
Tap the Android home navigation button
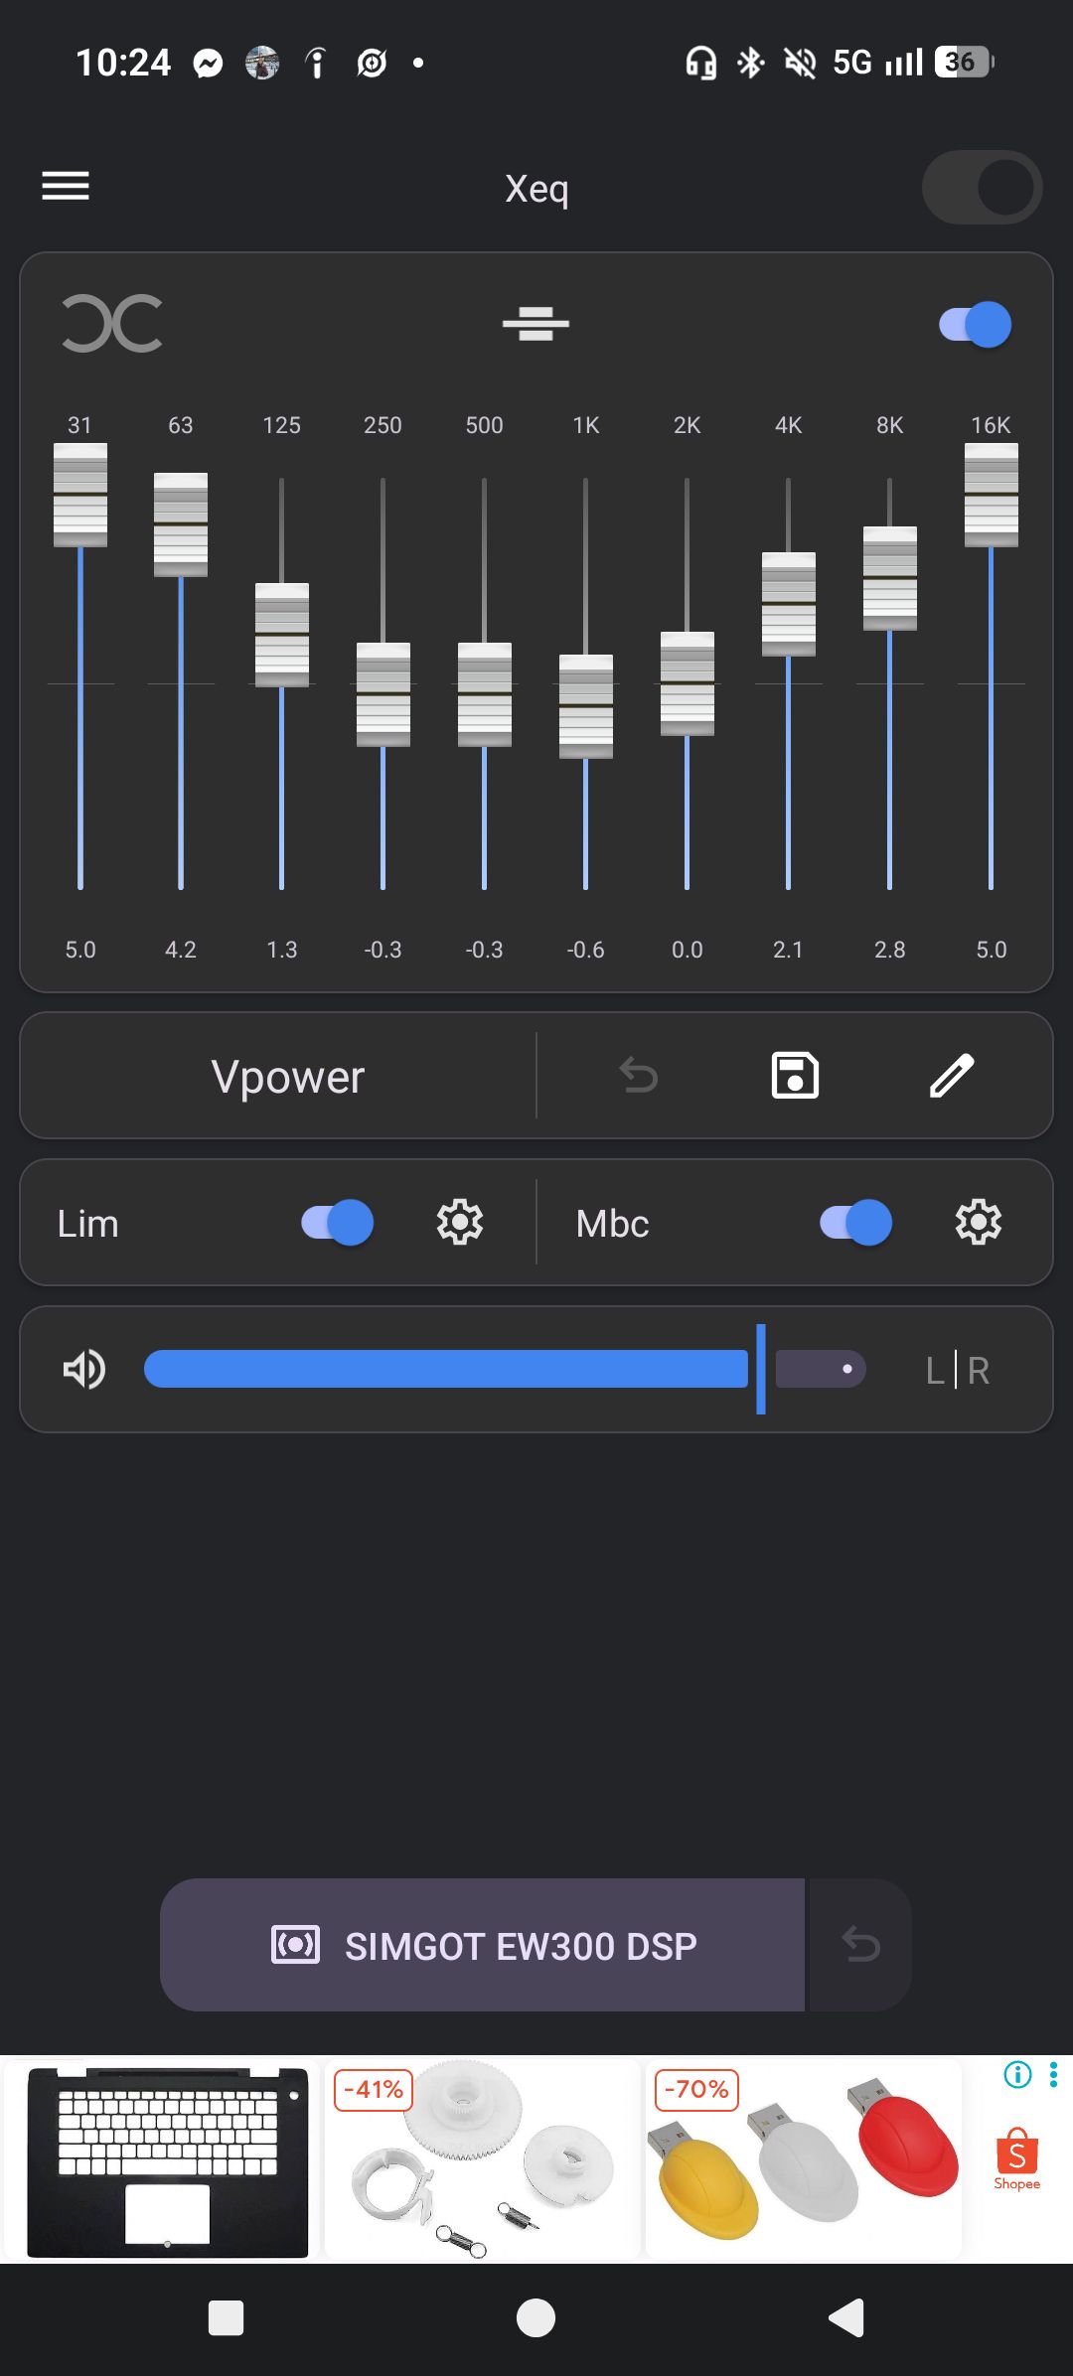click(x=536, y=2318)
